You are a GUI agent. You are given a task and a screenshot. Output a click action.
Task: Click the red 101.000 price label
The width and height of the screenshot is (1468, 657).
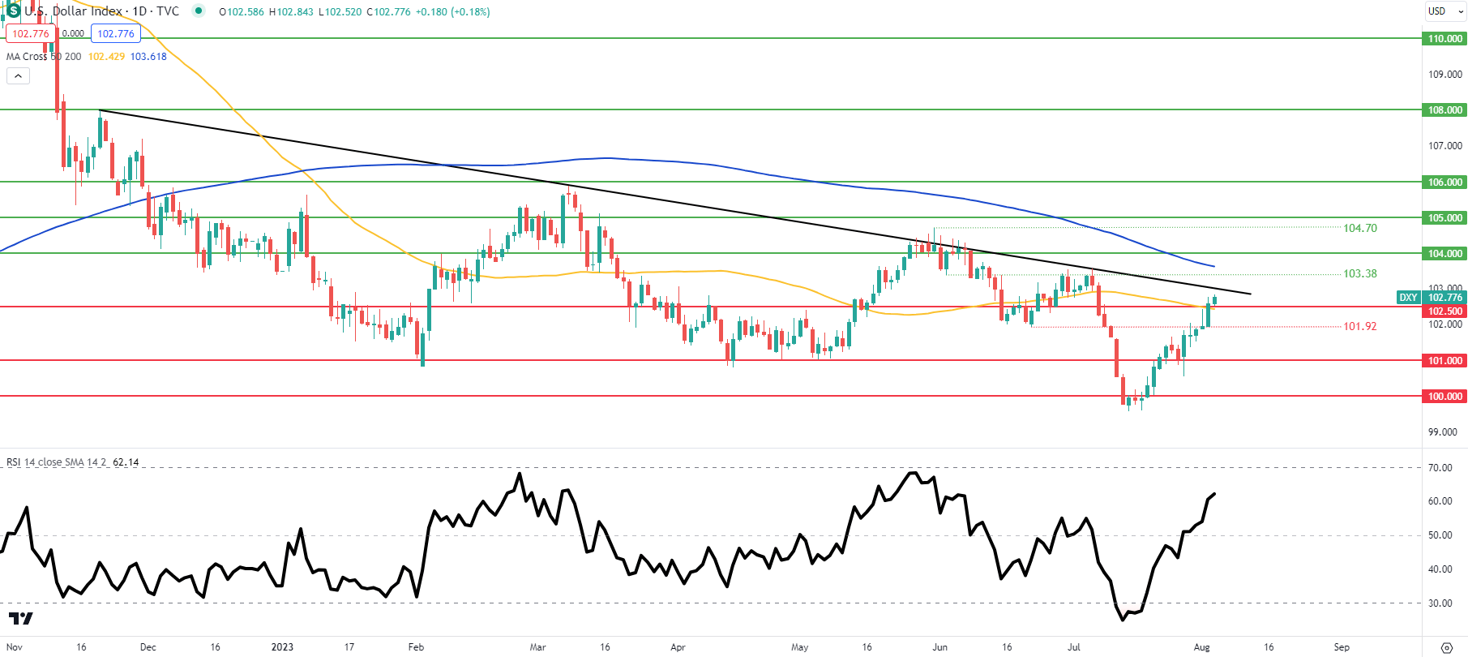click(x=1444, y=360)
